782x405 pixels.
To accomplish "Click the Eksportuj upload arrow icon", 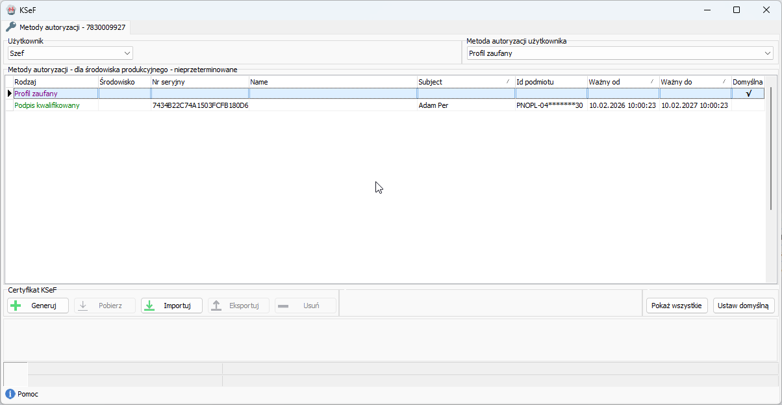I will [x=217, y=306].
